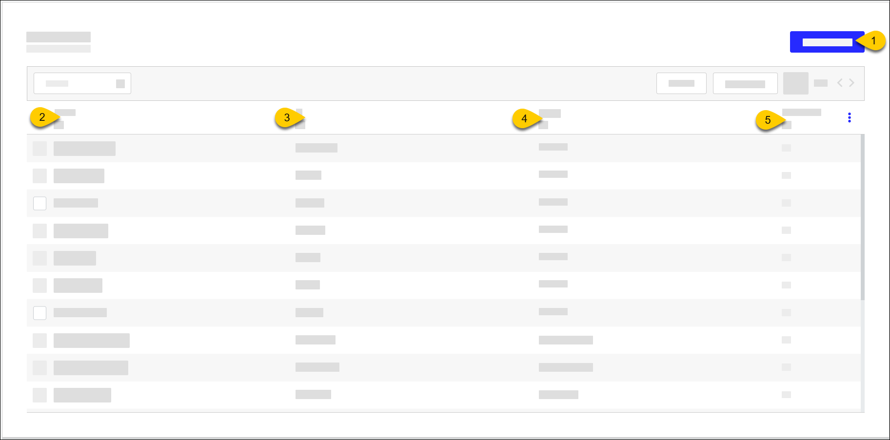Click the arrow square inside the filter dropdown
Viewport: 890px width, 440px height.
pos(120,84)
